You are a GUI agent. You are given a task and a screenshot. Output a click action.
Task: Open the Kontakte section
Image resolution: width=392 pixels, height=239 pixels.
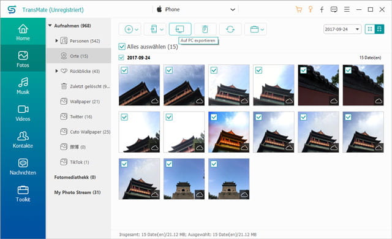(x=23, y=140)
